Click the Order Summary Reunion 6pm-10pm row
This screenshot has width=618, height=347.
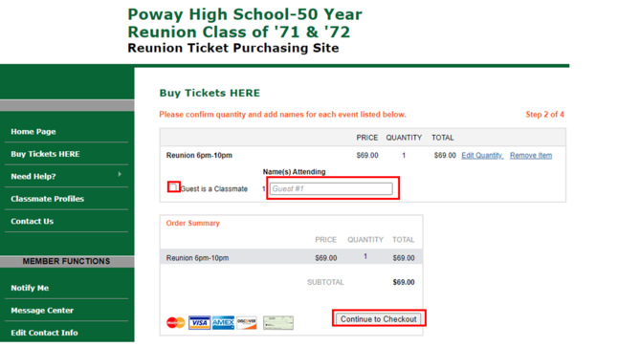tap(291, 257)
